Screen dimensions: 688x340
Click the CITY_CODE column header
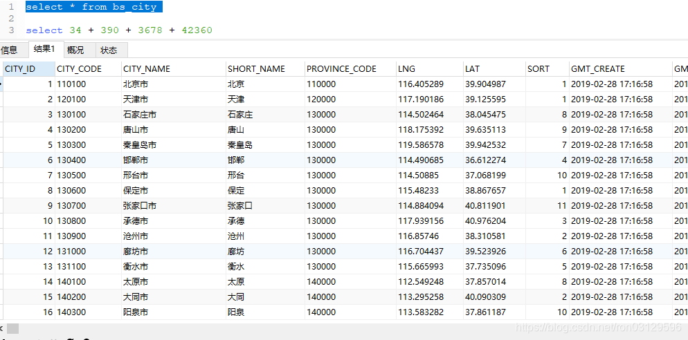pyautogui.click(x=88, y=69)
